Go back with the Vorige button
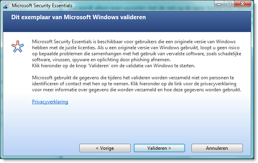The height and width of the screenshot is (163, 258). coord(105,148)
